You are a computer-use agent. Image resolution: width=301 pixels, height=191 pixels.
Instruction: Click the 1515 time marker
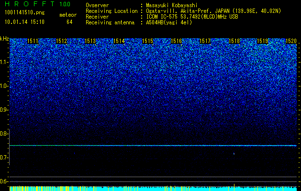click(147, 41)
